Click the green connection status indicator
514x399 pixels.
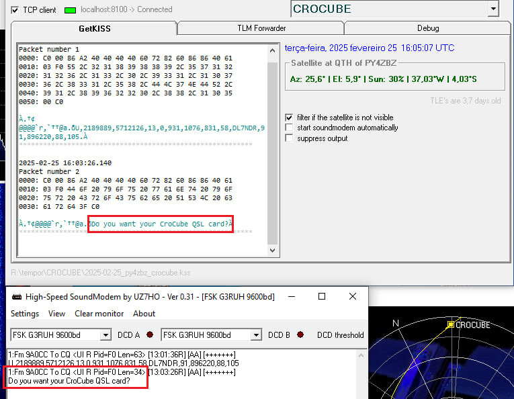[70, 10]
